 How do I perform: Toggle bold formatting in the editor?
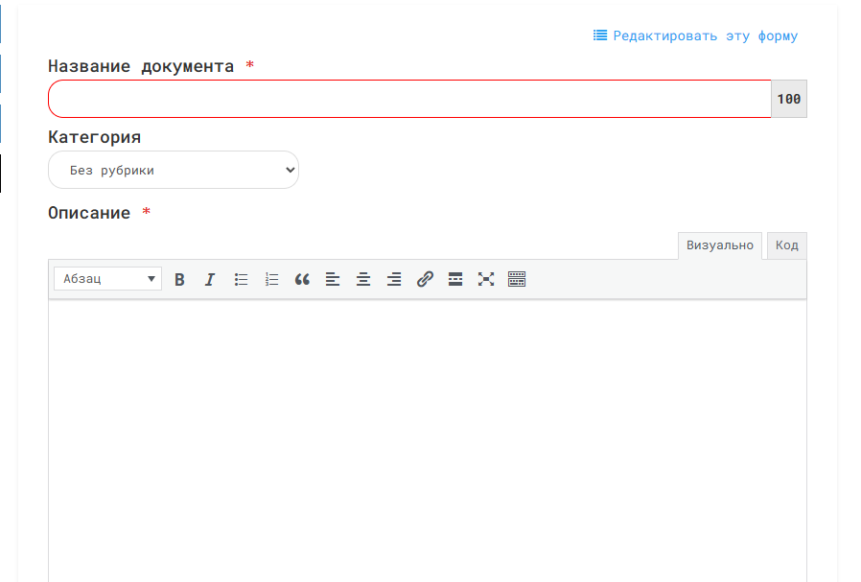point(179,280)
